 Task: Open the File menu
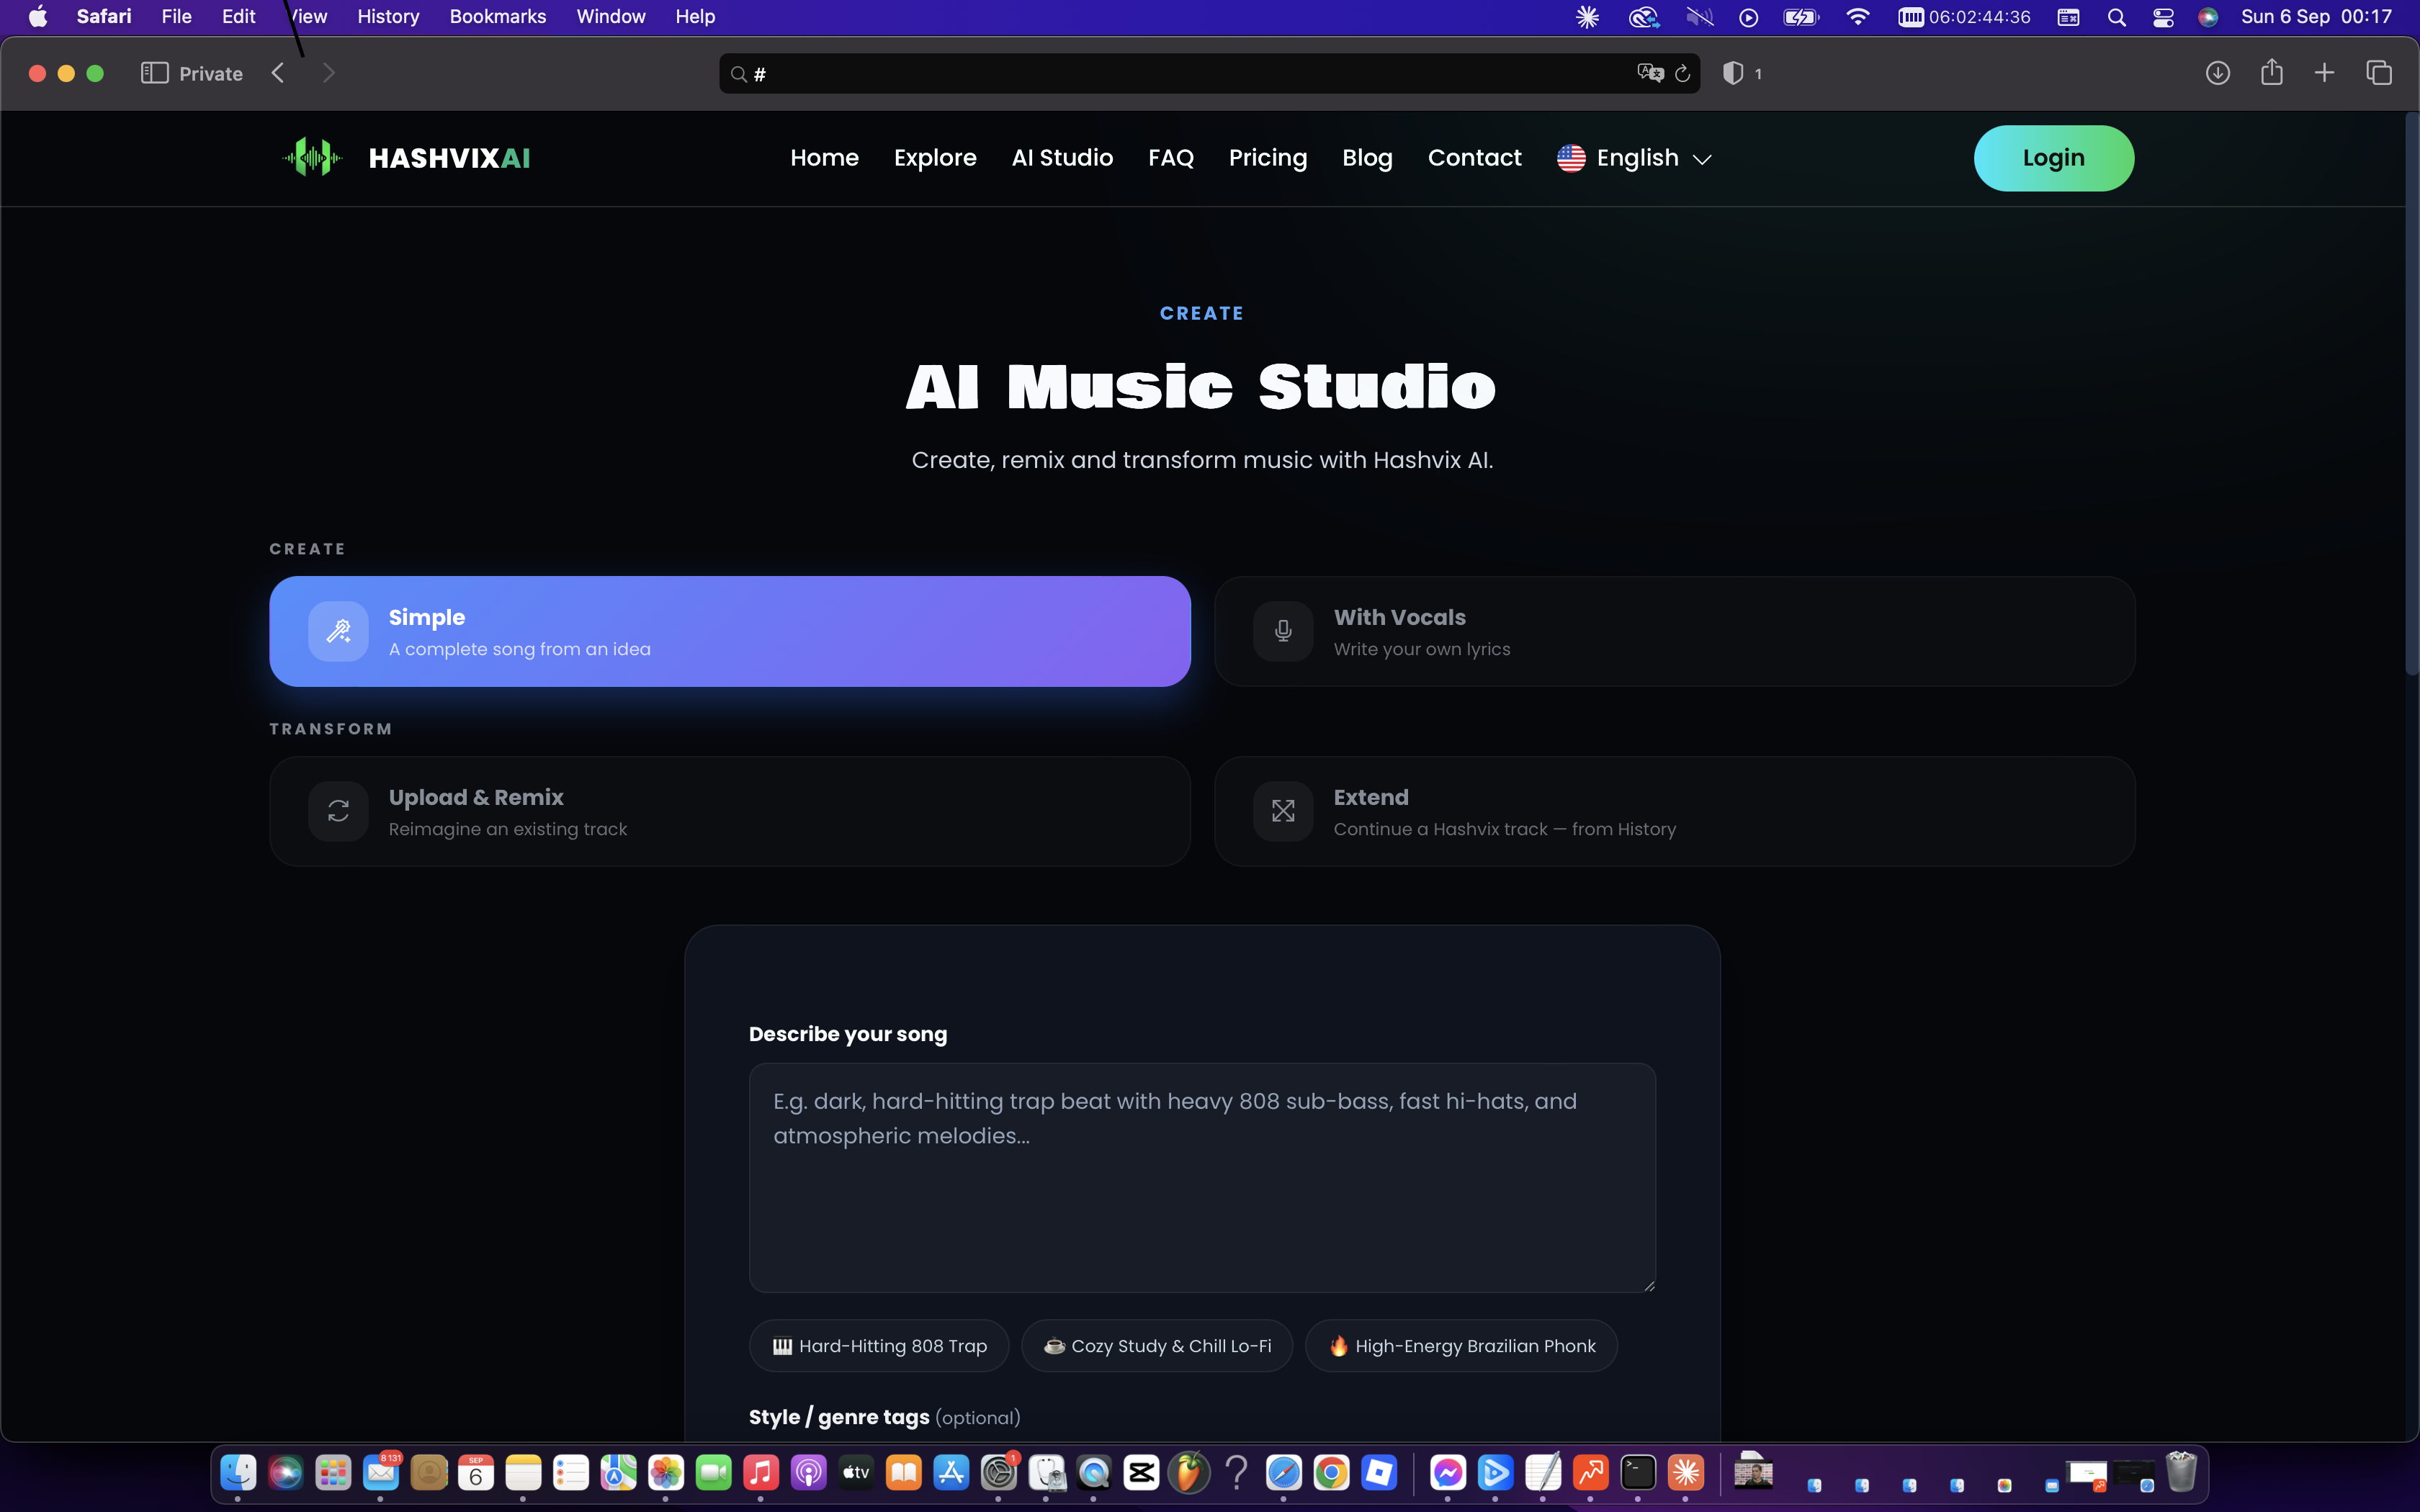[176, 17]
